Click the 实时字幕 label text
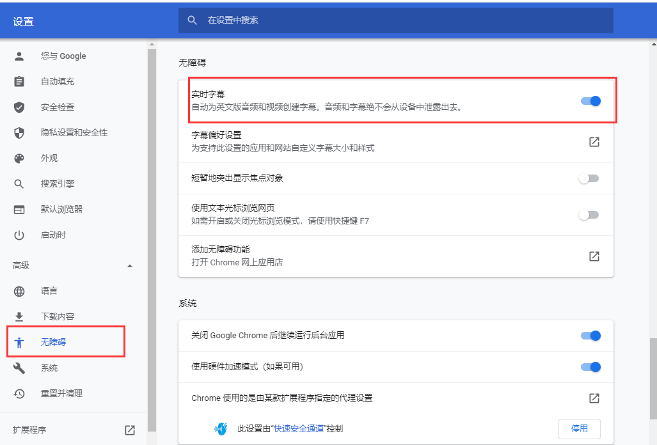The height and width of the screenshot is (445, 657). point(209,95)
